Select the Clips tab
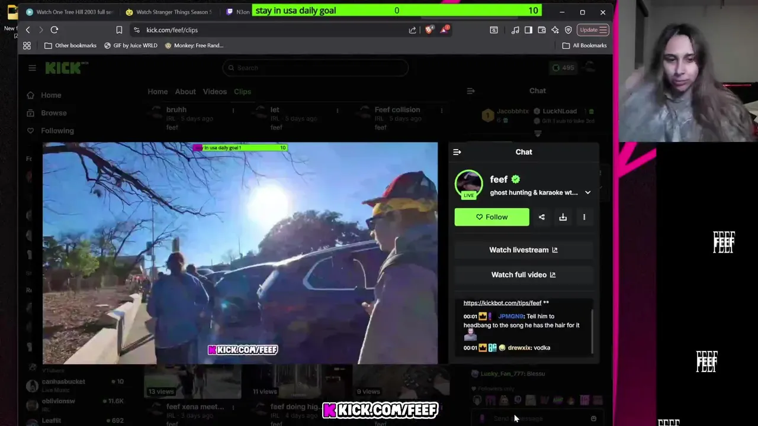The width and height of the screenshot is (758, 426). 242,92
